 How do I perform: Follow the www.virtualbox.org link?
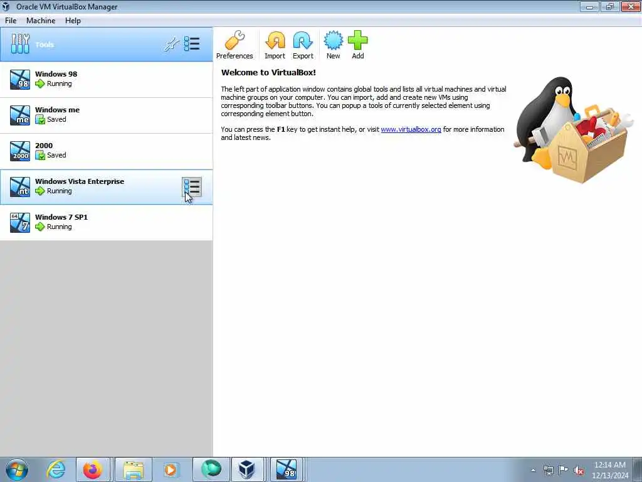click(x=411, y=129)
